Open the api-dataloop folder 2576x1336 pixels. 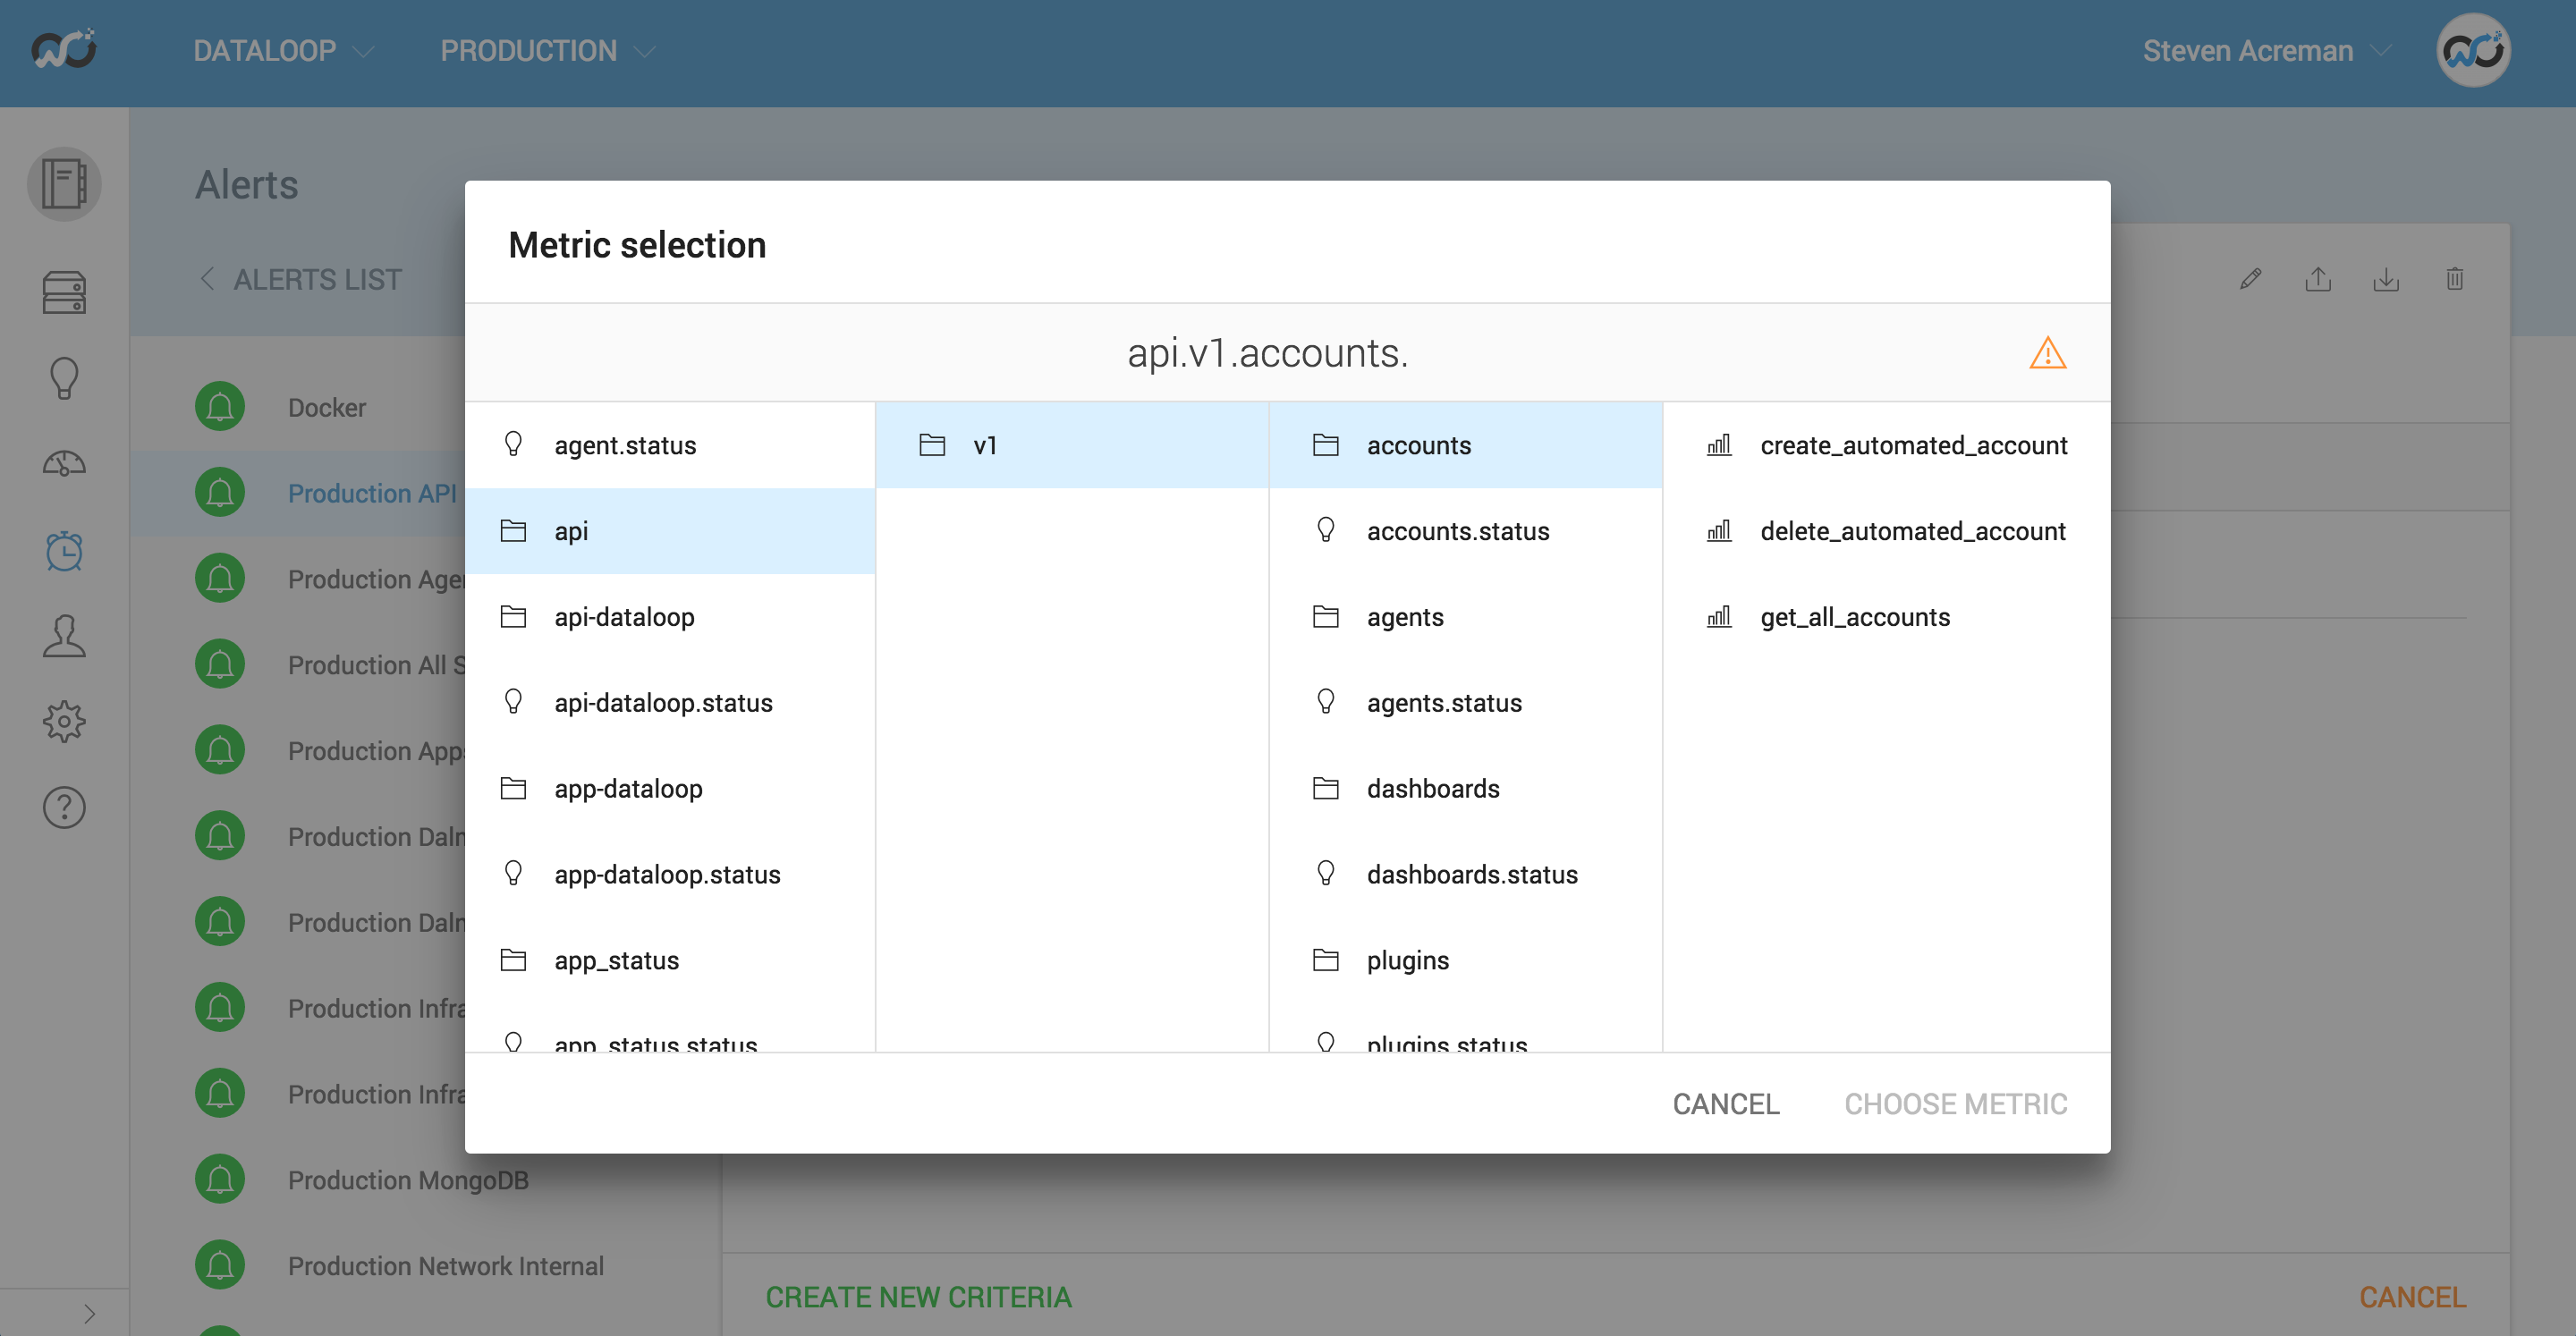[670, 617]
